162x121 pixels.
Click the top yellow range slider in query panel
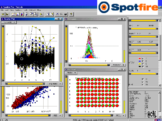pos(143,20)
